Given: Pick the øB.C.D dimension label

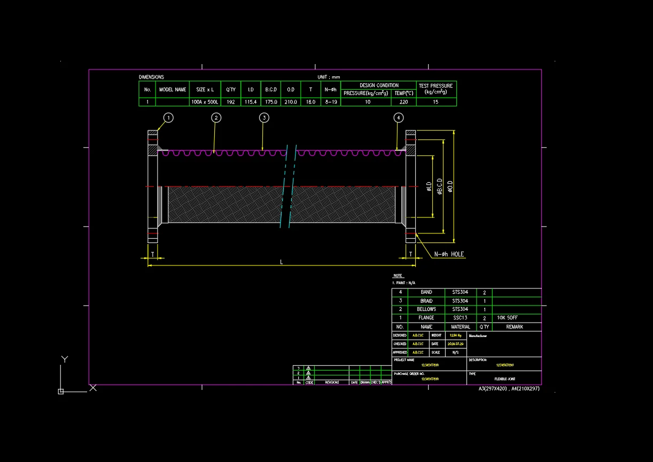Looking at the screenshot, I should [439, 186].
